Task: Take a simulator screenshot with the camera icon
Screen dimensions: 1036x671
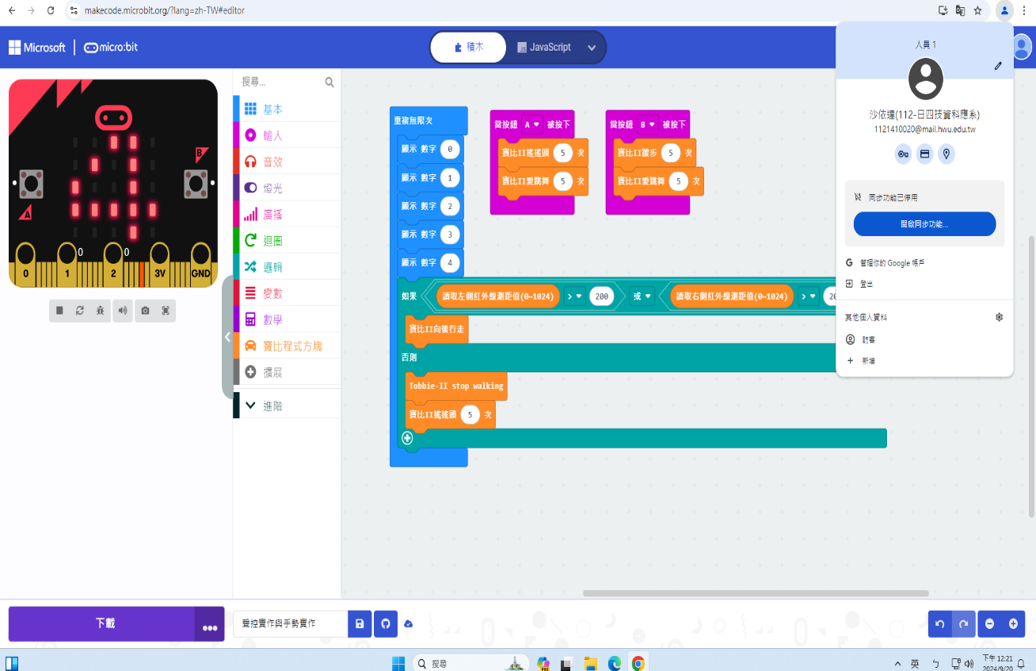Action: pos(145,311)
